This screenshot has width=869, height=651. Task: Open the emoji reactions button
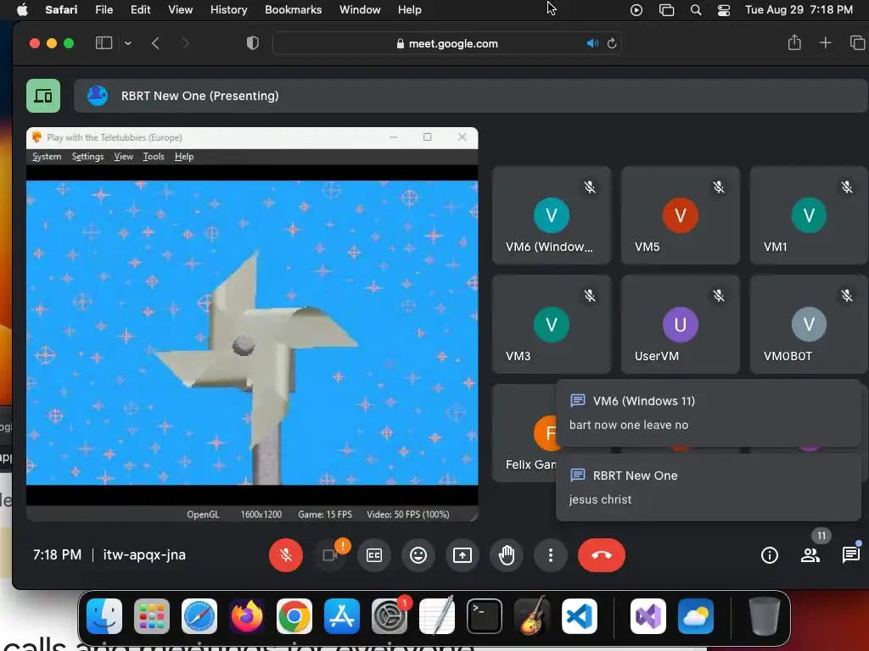click(x=418, y=554)
